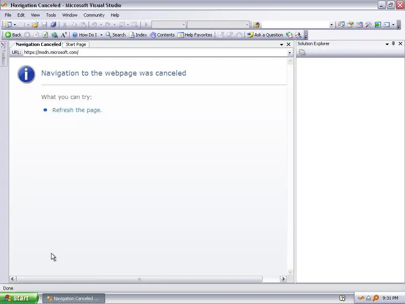Open help Contents
Image resolution: width=405 pixels, height=304 pixels.
click(163, 35)
